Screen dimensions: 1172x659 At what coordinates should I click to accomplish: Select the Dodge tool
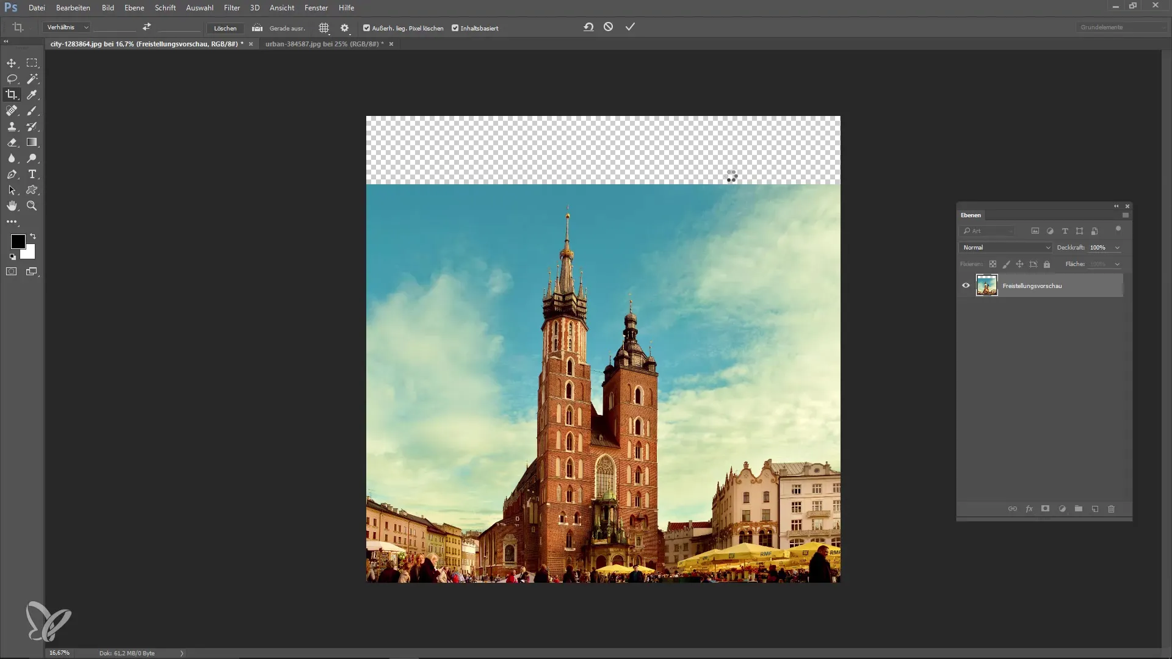click(x=32, y=158)
